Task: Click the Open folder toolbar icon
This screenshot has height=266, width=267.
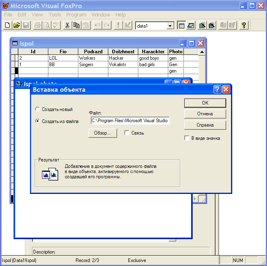Action: 17,25
